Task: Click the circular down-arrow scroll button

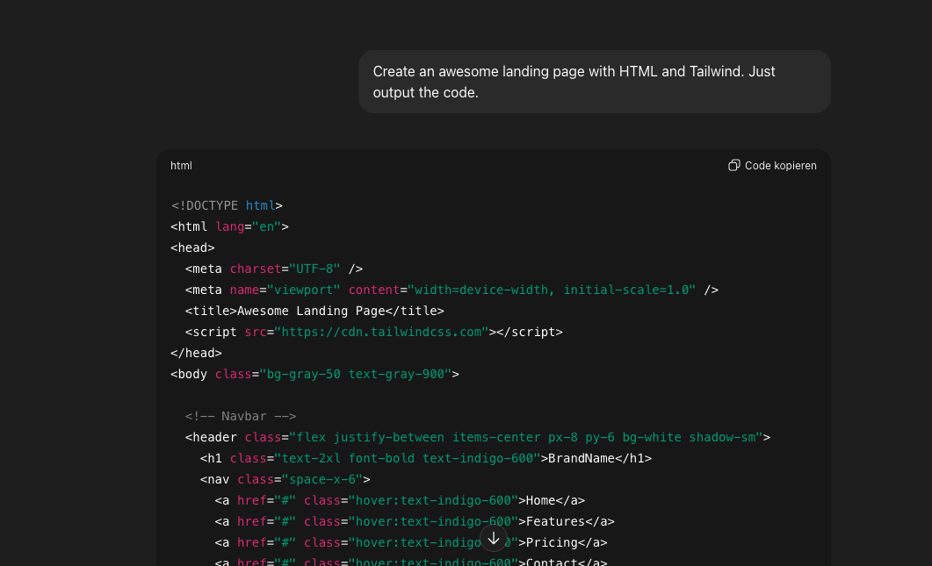Action: point(494,538)
